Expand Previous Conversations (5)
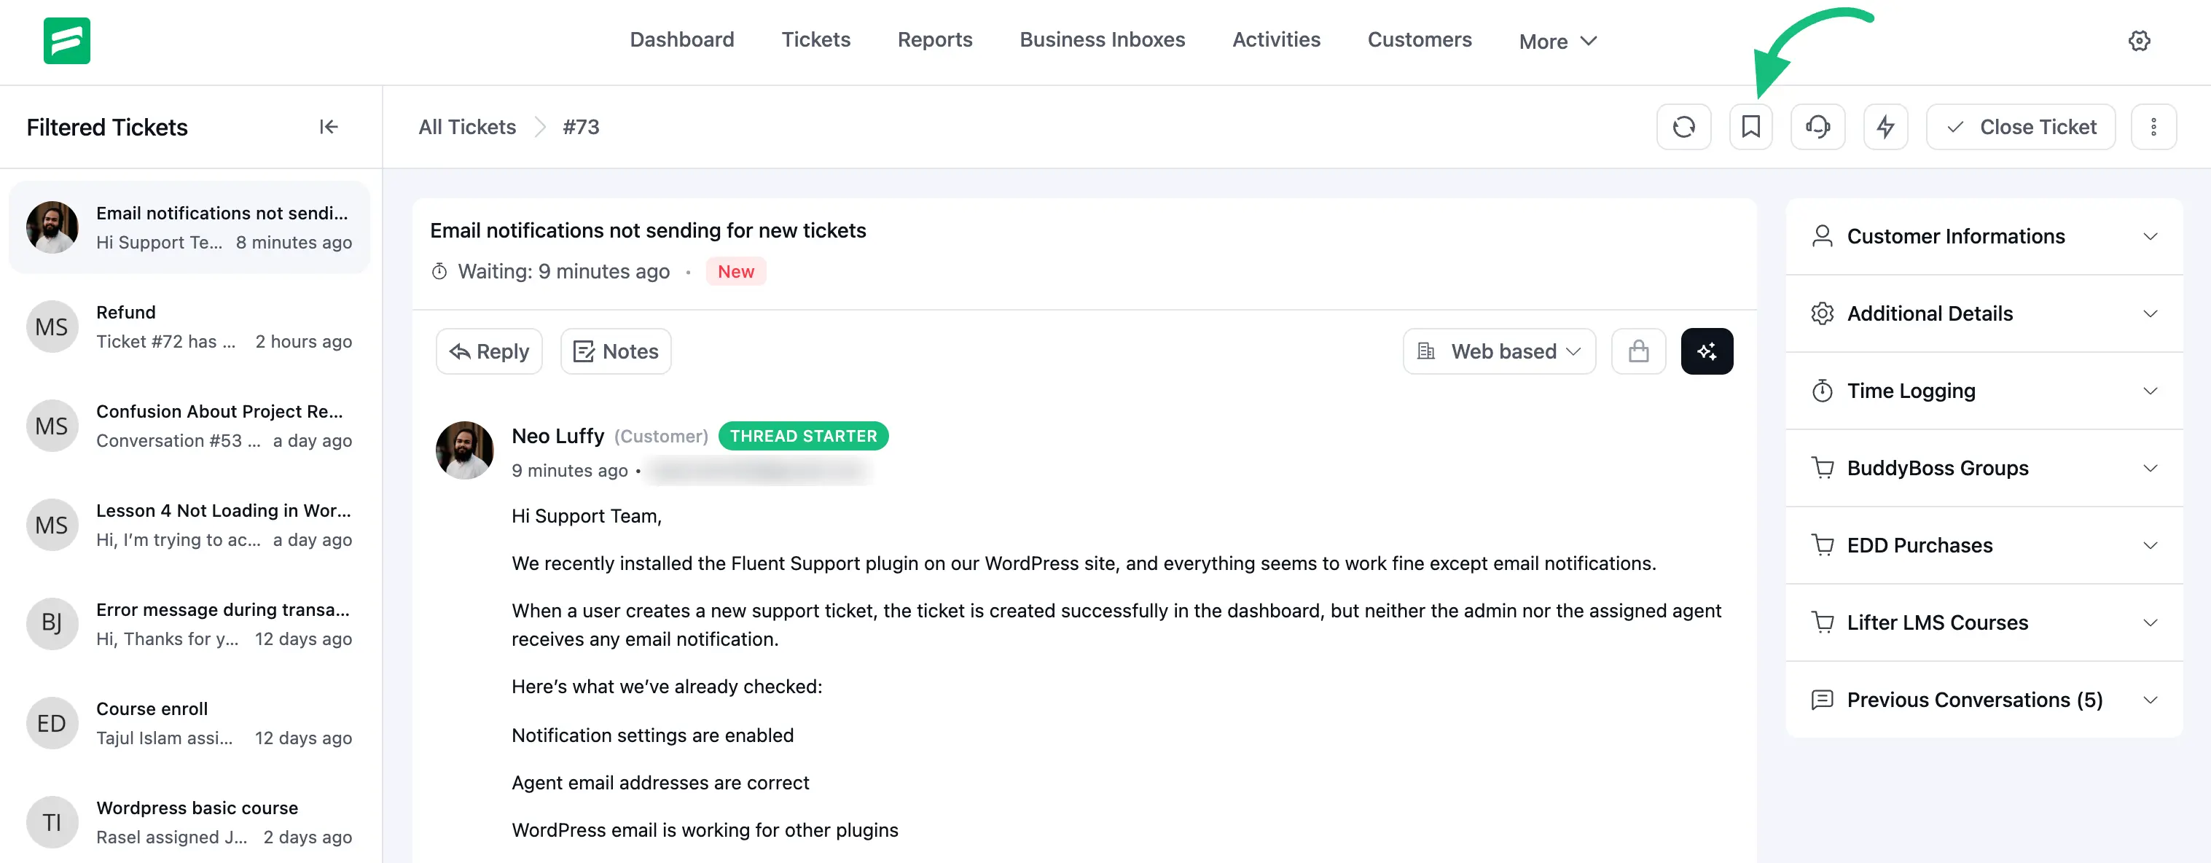2211x863 pixels. (x=1984, y=700)
